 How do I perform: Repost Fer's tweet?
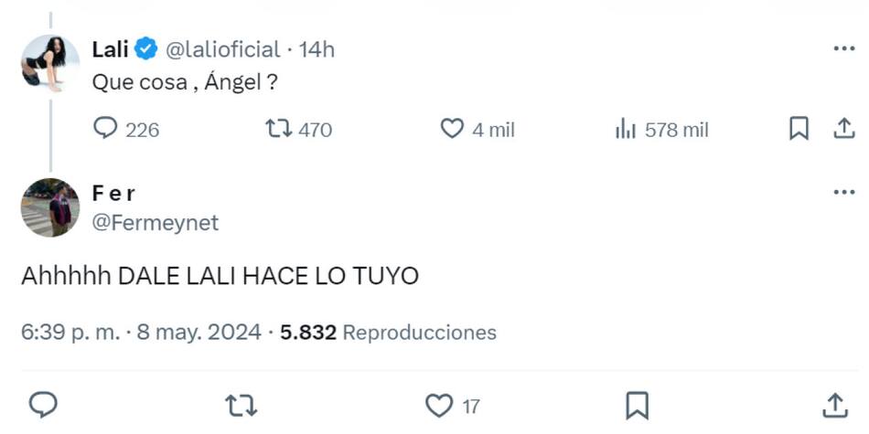tap(241, 404)
